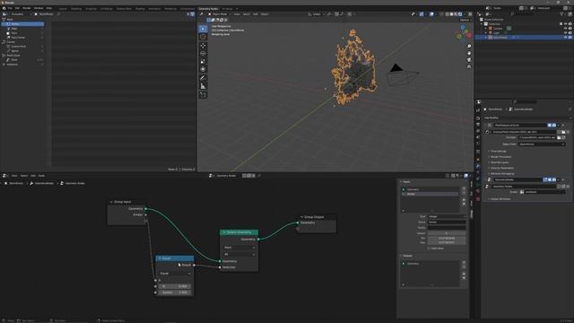Click the blue Z axis on navigation gizmo

463,28
